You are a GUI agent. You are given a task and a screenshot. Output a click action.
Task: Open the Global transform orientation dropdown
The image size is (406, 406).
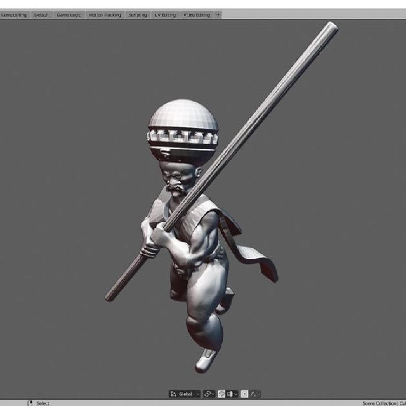click(185, 394)
